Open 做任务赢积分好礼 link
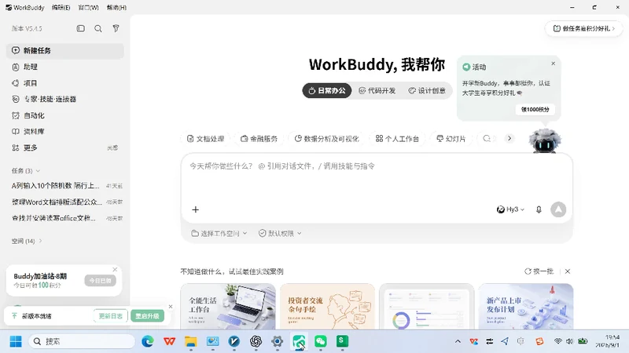The height and width of the screenshot is (353, 629). tap(583, 28)
